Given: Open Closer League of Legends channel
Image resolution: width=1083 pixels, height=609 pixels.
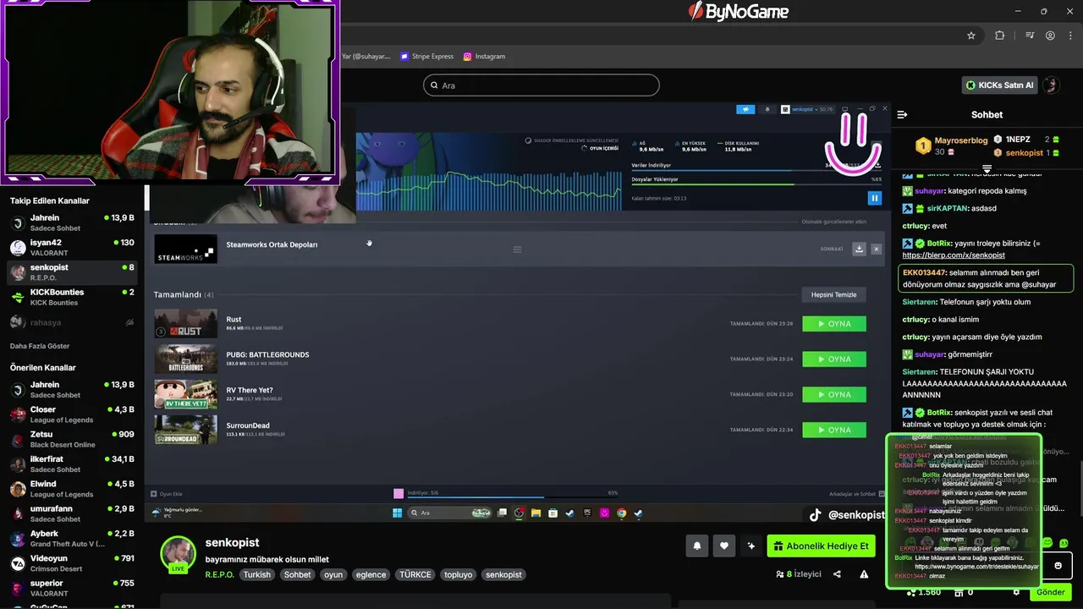Looking at the screenshot, I should pyautogui.click(x=73, y=414).
